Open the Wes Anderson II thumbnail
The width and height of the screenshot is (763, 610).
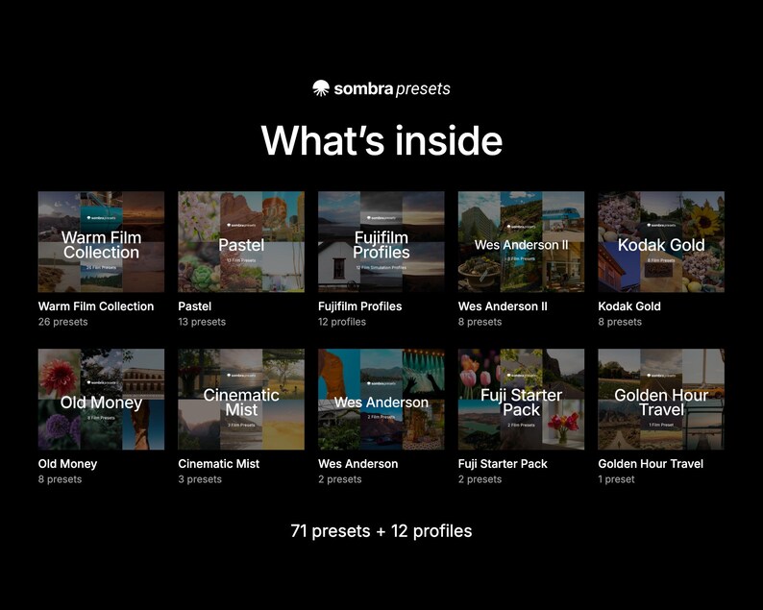click(x=521, y=242)
